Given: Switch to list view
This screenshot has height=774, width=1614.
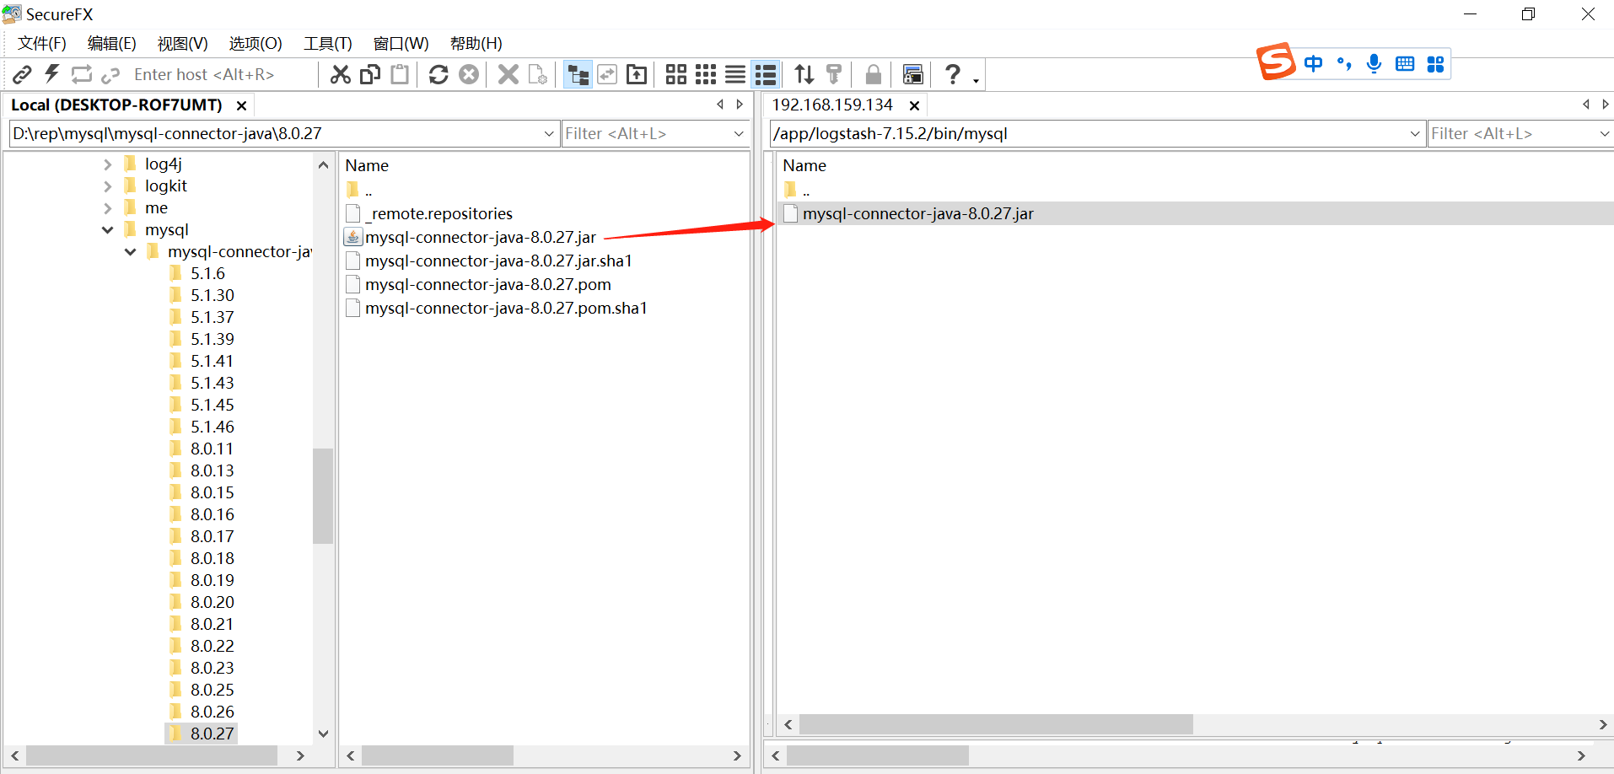Looking at the screenshot, I should point(735,75).
